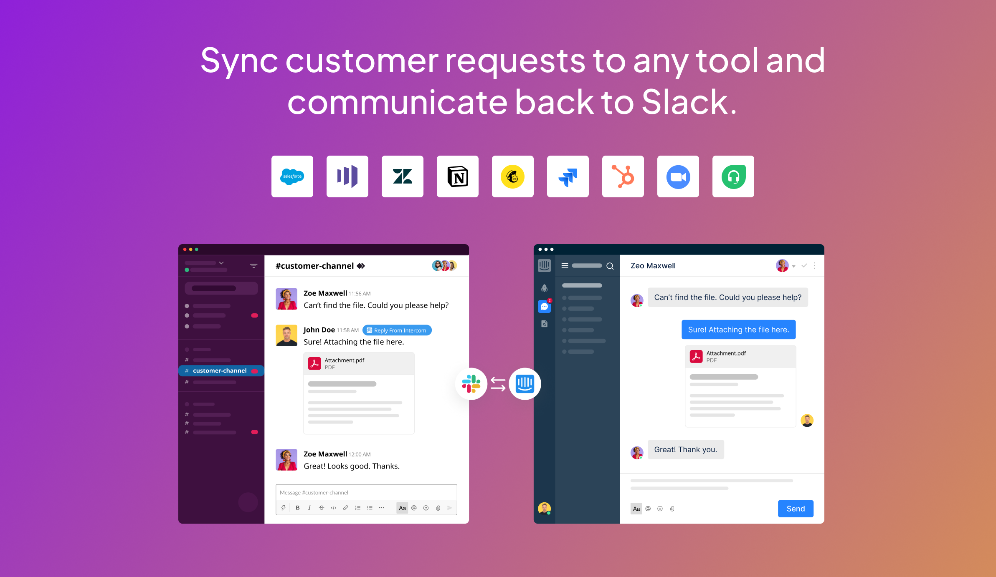Open the rocket icon in Intercom rail
996x577 pixels.
coord(545,288)
